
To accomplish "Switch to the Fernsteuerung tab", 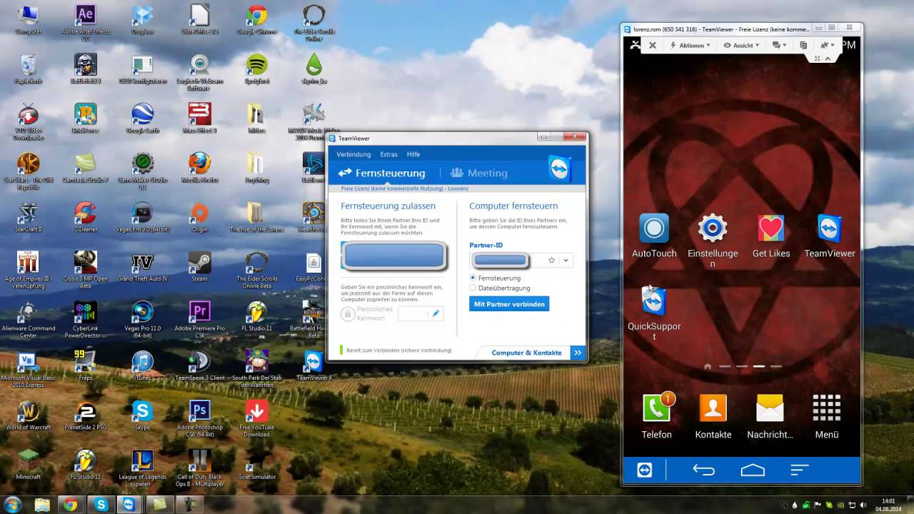I will coord(382,173).
